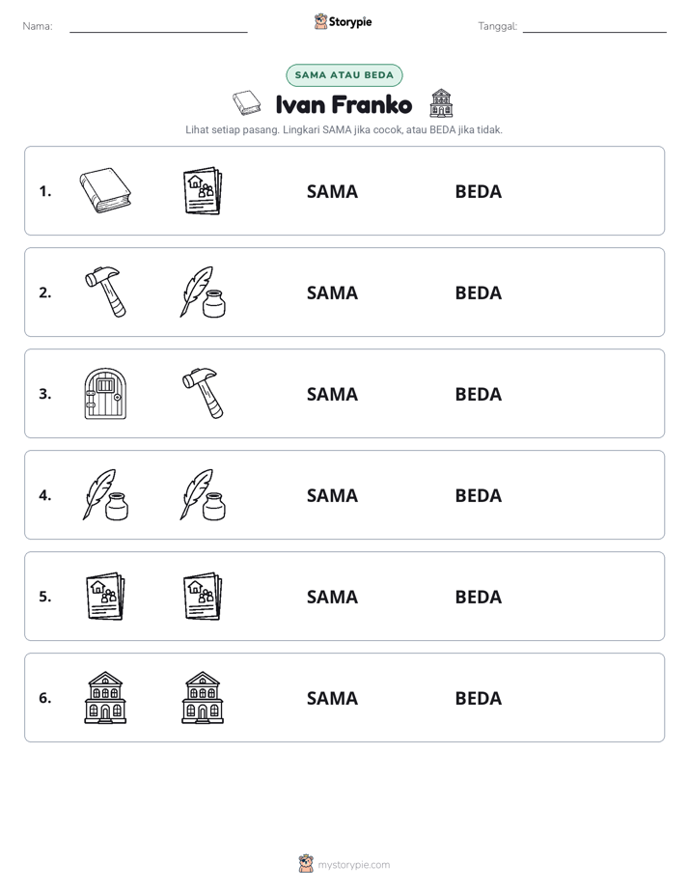Viewport: 689px width, 892px height.
Task: Choose BEDA for row 3
Action: click(478, 394)
